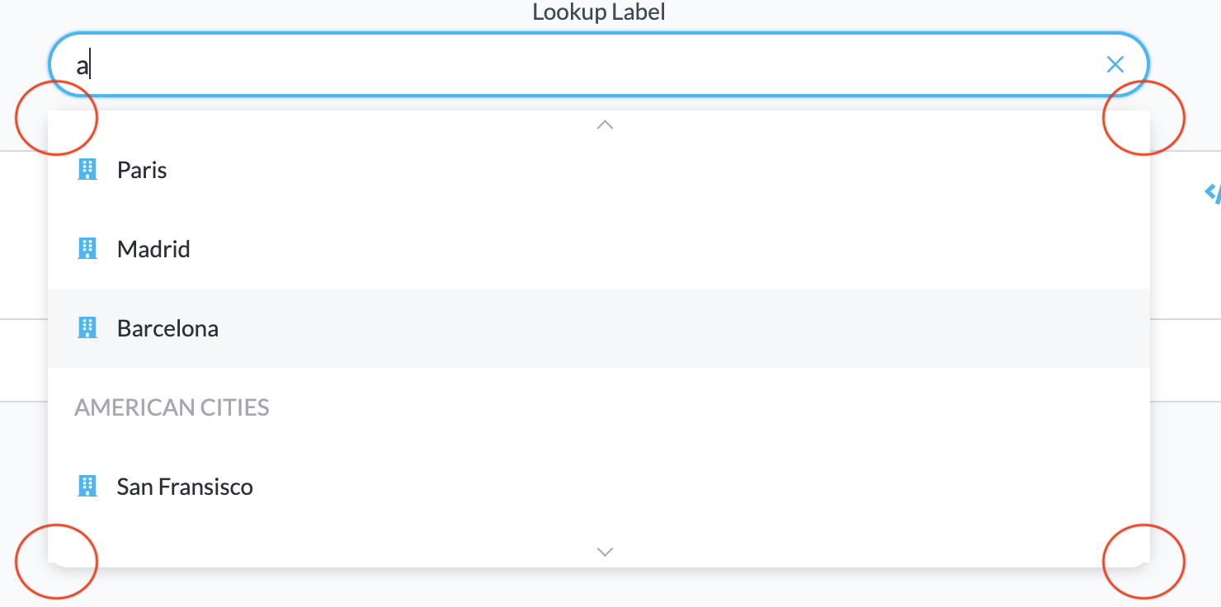Select San Fransisco under American Cities
This screenshot has height=607, width=1221.
tap(186, 487)
